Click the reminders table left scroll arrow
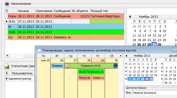Screen dimensions: 177x98 (7, 55)
